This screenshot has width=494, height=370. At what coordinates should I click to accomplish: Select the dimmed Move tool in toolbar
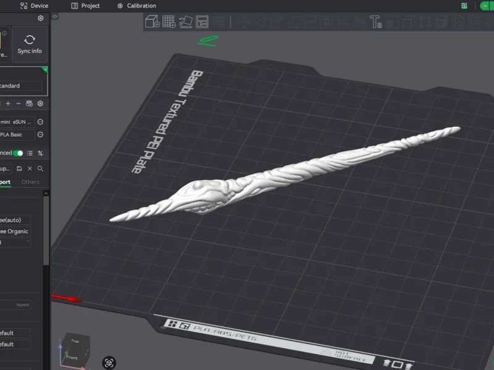click(243, 22)
